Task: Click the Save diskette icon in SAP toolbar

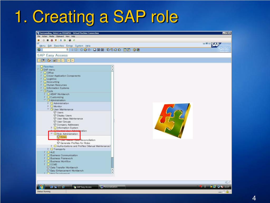Action: [76, 50]
